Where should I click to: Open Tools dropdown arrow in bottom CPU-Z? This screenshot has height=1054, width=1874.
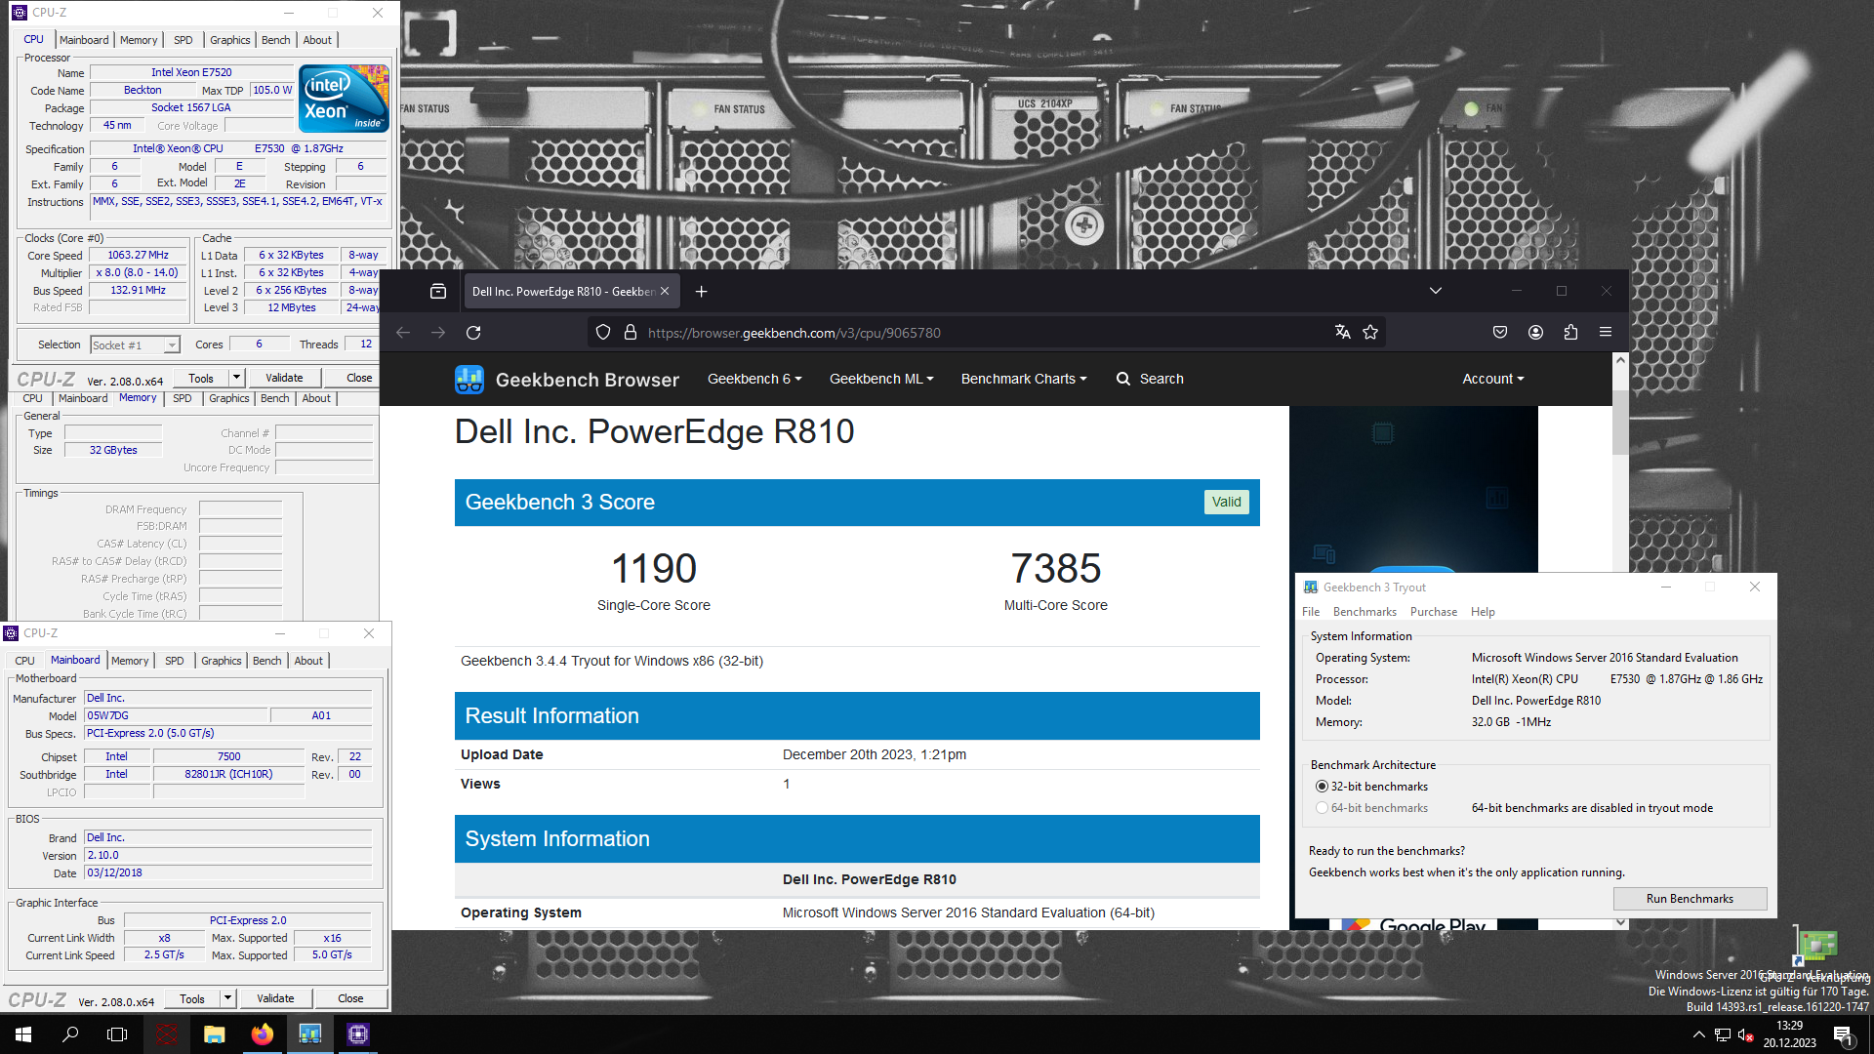pyautogui.click(x=227, y=998)
